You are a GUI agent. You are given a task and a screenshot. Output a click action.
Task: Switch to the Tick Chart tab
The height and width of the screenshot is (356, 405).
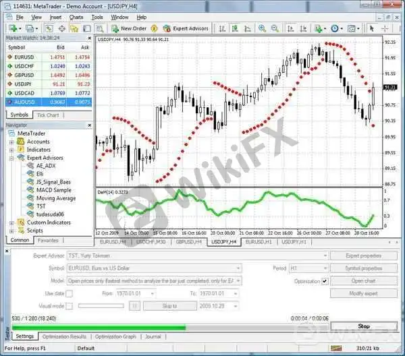pos(48,115)
